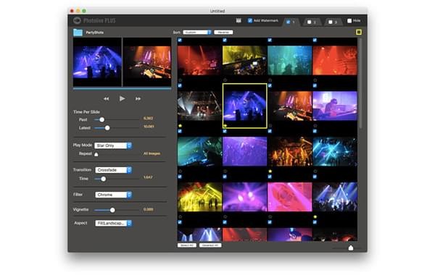Select the yellow crowd thumbnail in first row

click(245, 60)
